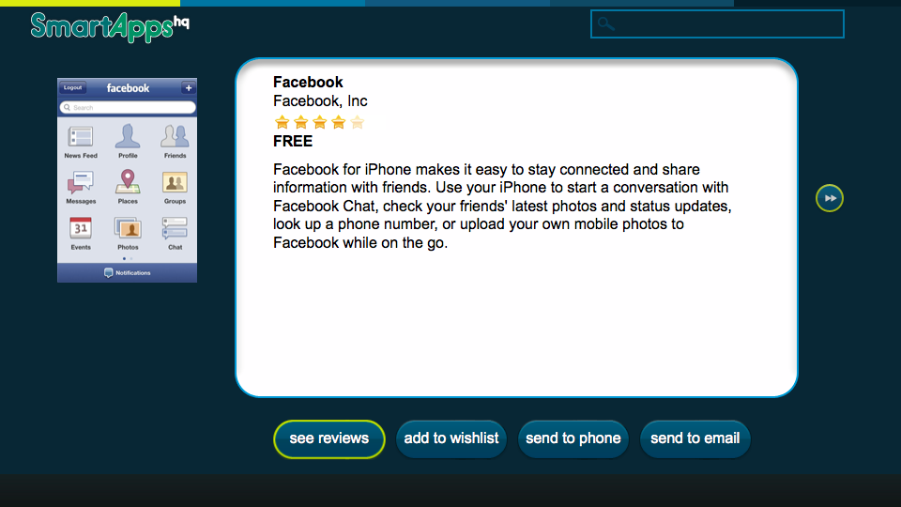
Task: Click the fast-forward next app arrow
Action: point(829,198)
